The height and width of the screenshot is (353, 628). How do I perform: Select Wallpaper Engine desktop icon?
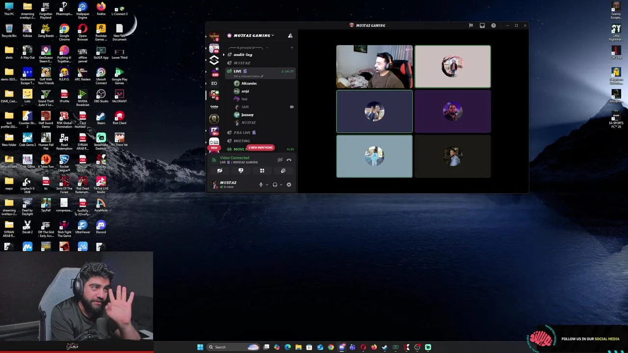[82, 10]
